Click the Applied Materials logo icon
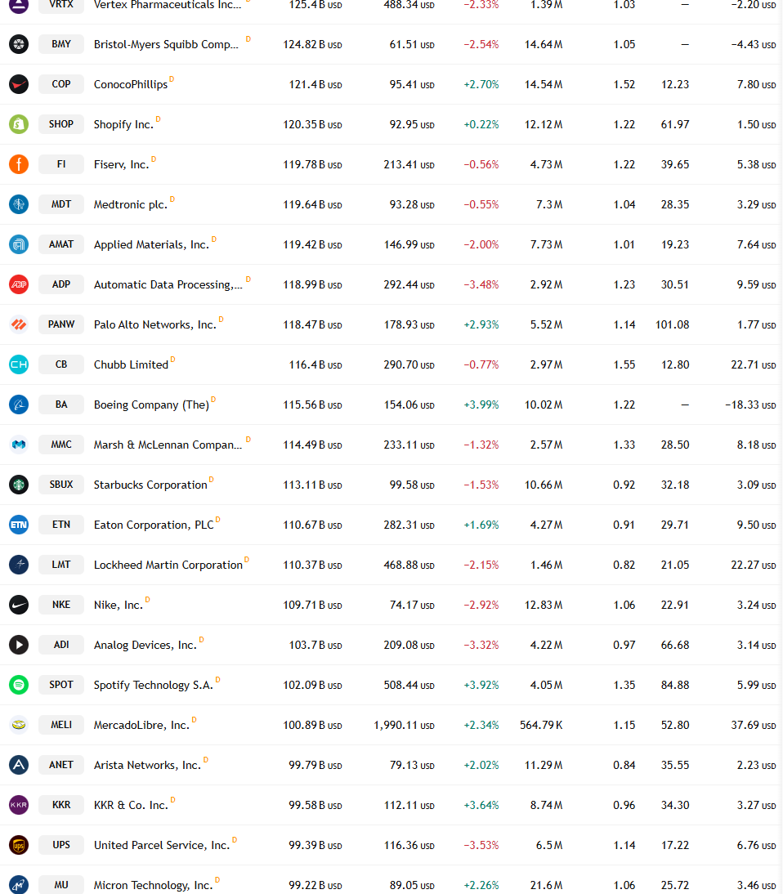783x894 pixels. [x=19, y=244]
